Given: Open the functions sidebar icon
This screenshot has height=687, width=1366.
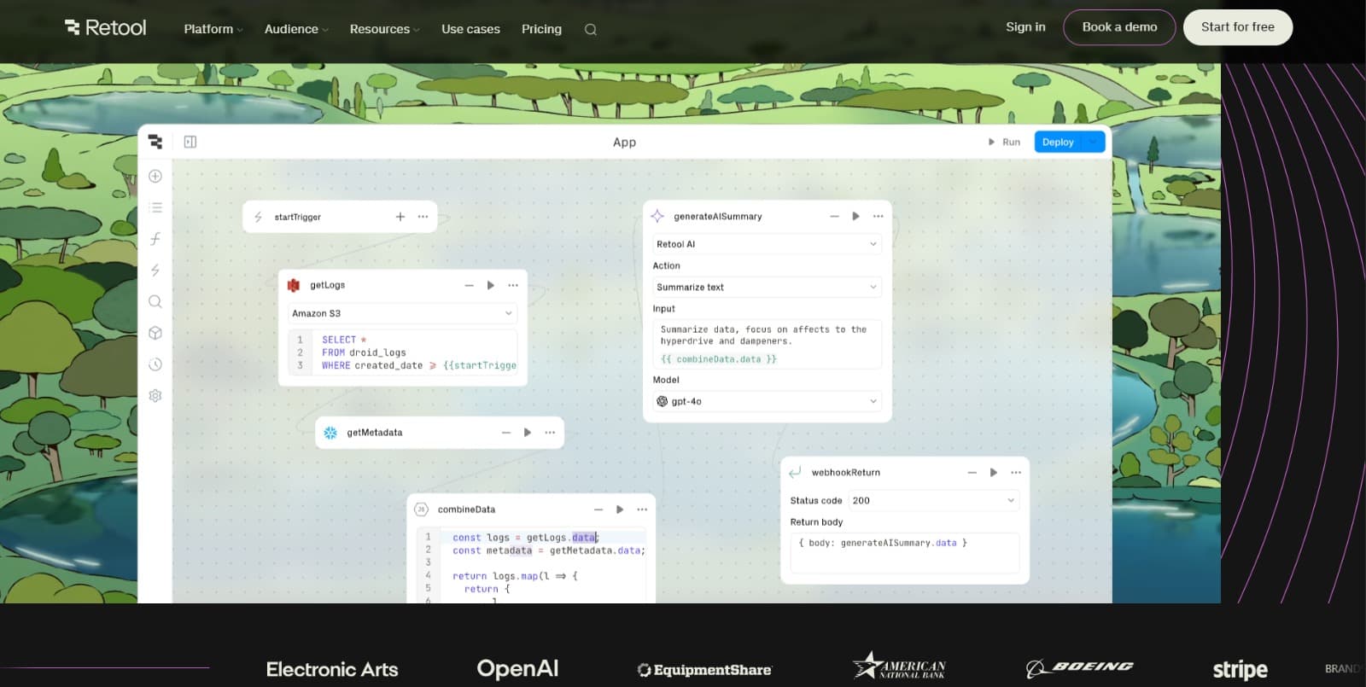Looking at the screenshot, I should pyautogui.click(x=155, y=239).
